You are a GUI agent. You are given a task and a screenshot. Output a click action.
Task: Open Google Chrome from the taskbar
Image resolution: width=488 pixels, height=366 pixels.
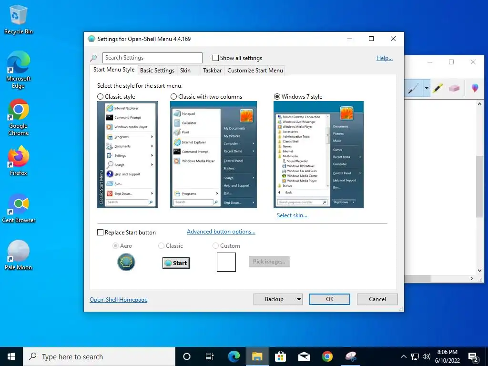[x=327, y=356]
